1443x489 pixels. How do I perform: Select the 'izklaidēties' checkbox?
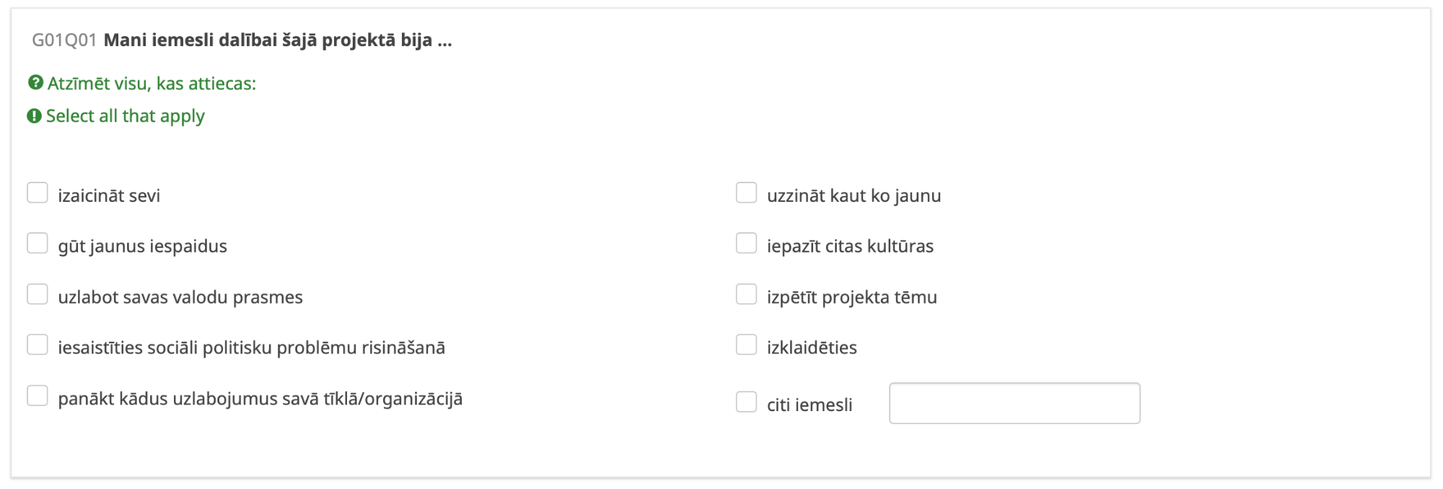[746, 345]
